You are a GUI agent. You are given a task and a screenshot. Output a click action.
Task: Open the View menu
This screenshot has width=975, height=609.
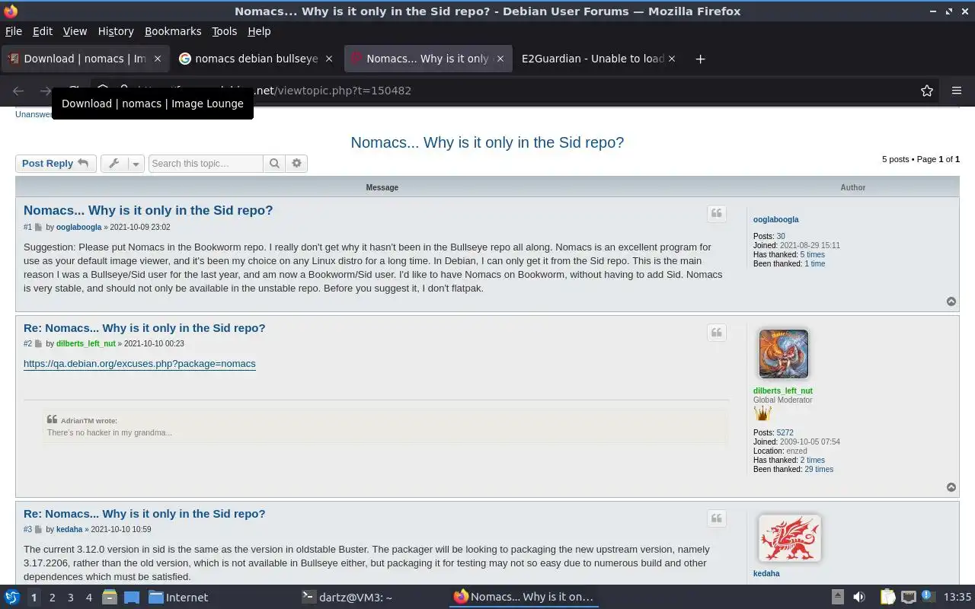click(x=75, y=31)
